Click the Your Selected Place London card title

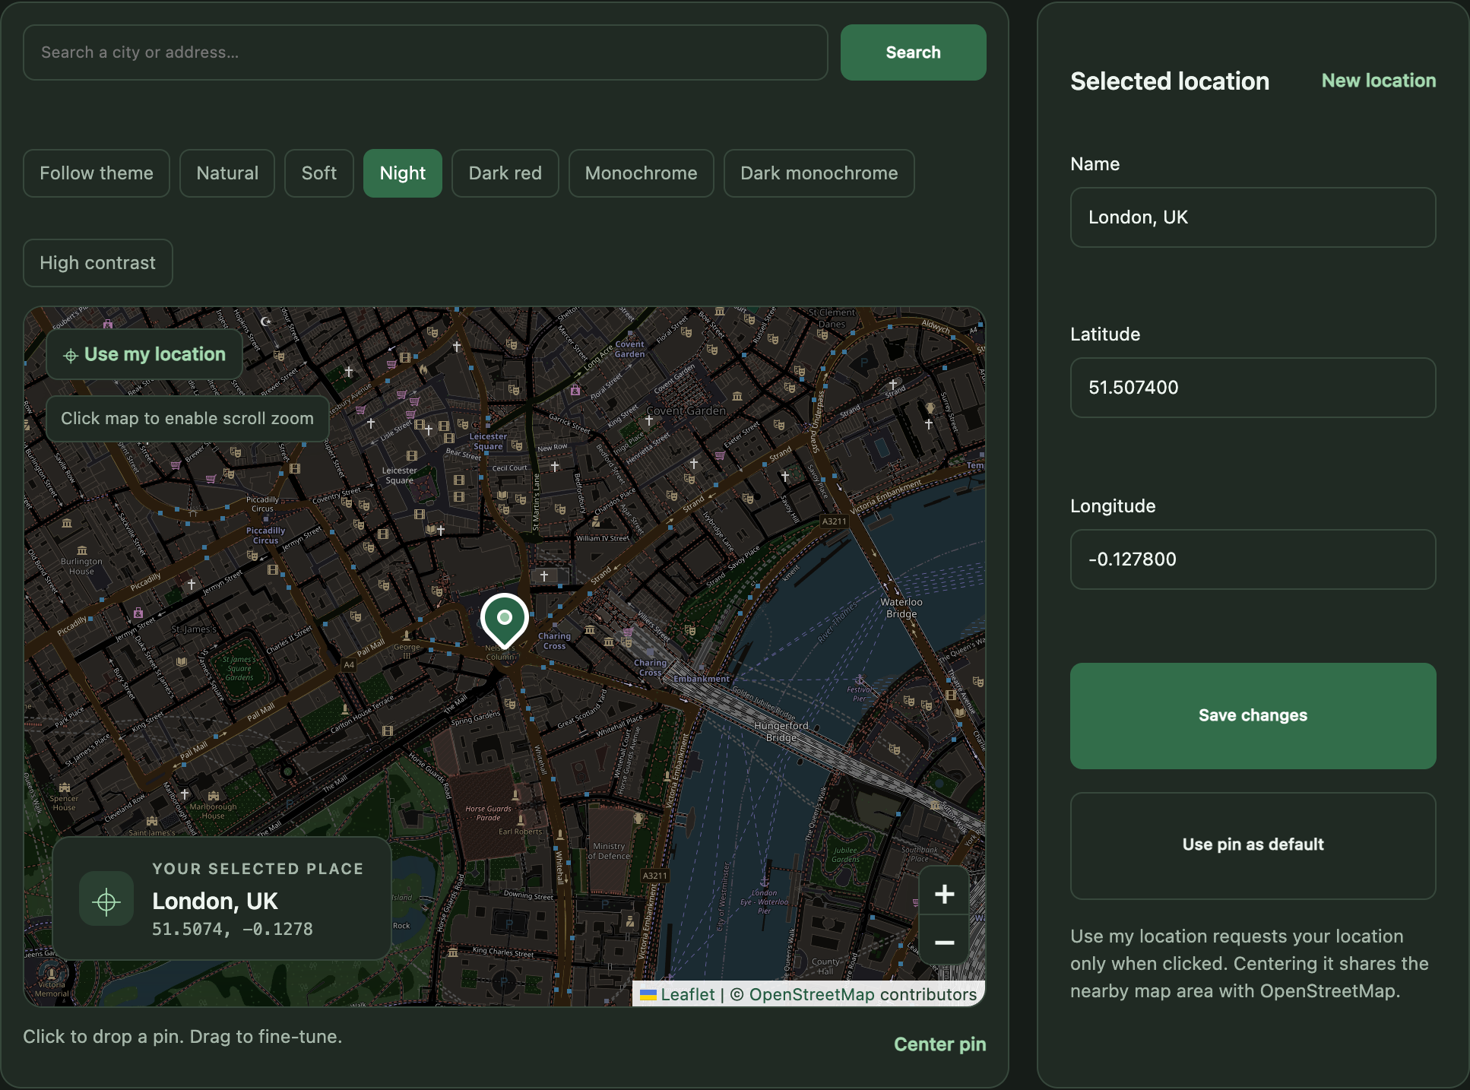point(215,901)
